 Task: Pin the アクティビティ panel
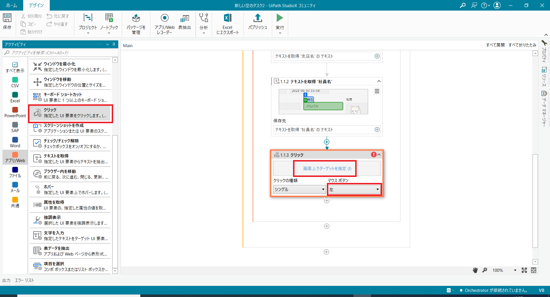click(x=114, y=44)
